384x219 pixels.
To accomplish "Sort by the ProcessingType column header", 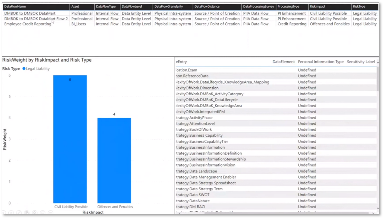I will [x=288, y=7].
